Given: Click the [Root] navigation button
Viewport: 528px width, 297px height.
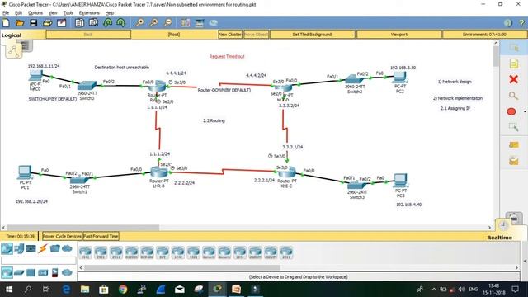Looking at the screenshot, I should click(174, 35).
